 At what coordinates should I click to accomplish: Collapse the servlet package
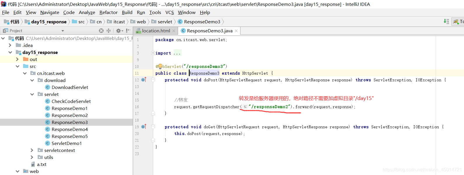pos(32,94)
